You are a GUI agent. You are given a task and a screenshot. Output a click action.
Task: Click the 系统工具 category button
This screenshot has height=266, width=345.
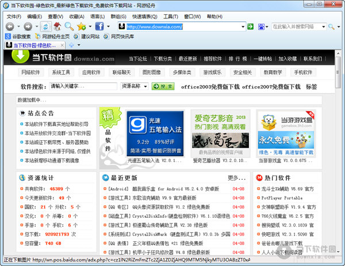click(x=61, y=72)
